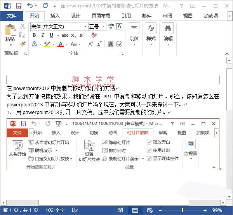Switch to the 审阅 Review tab

tap(167, 16)
